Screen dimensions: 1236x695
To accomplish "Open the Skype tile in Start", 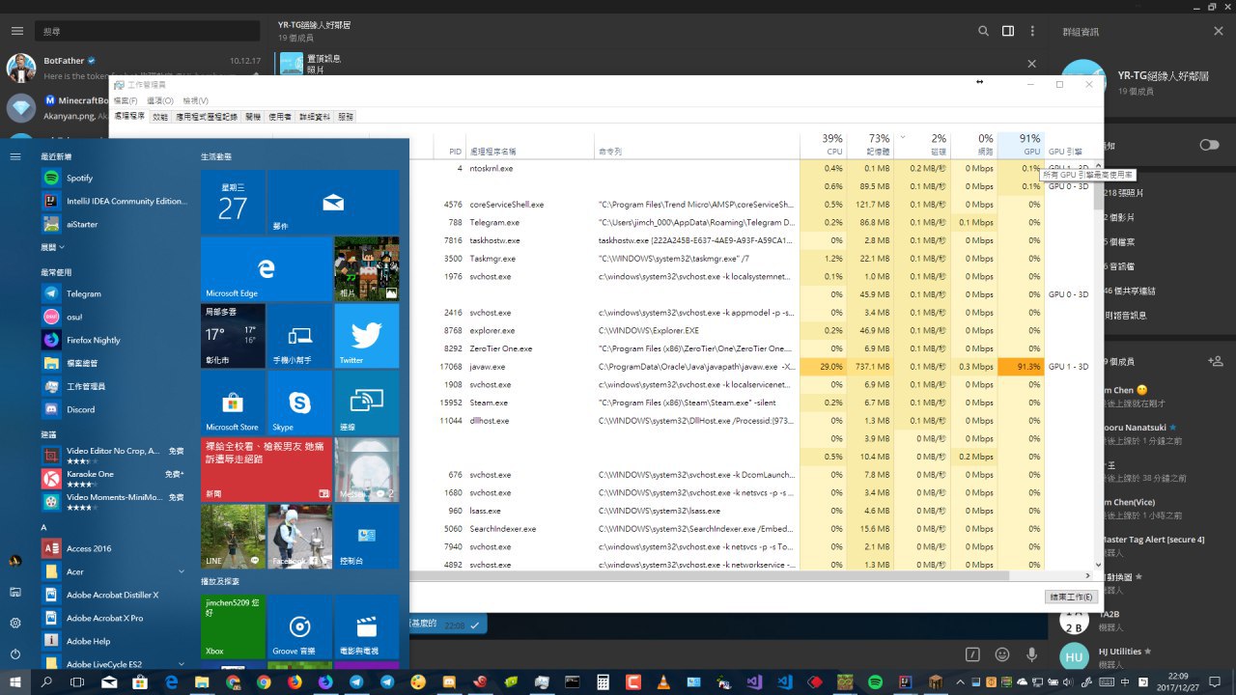I will [299, 403].
